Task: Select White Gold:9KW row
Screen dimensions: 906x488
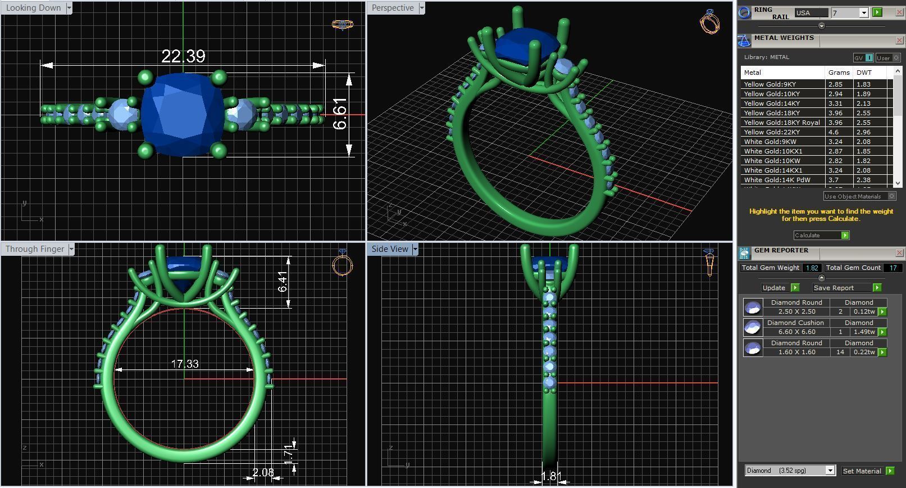Action: (x=817, y=142)
